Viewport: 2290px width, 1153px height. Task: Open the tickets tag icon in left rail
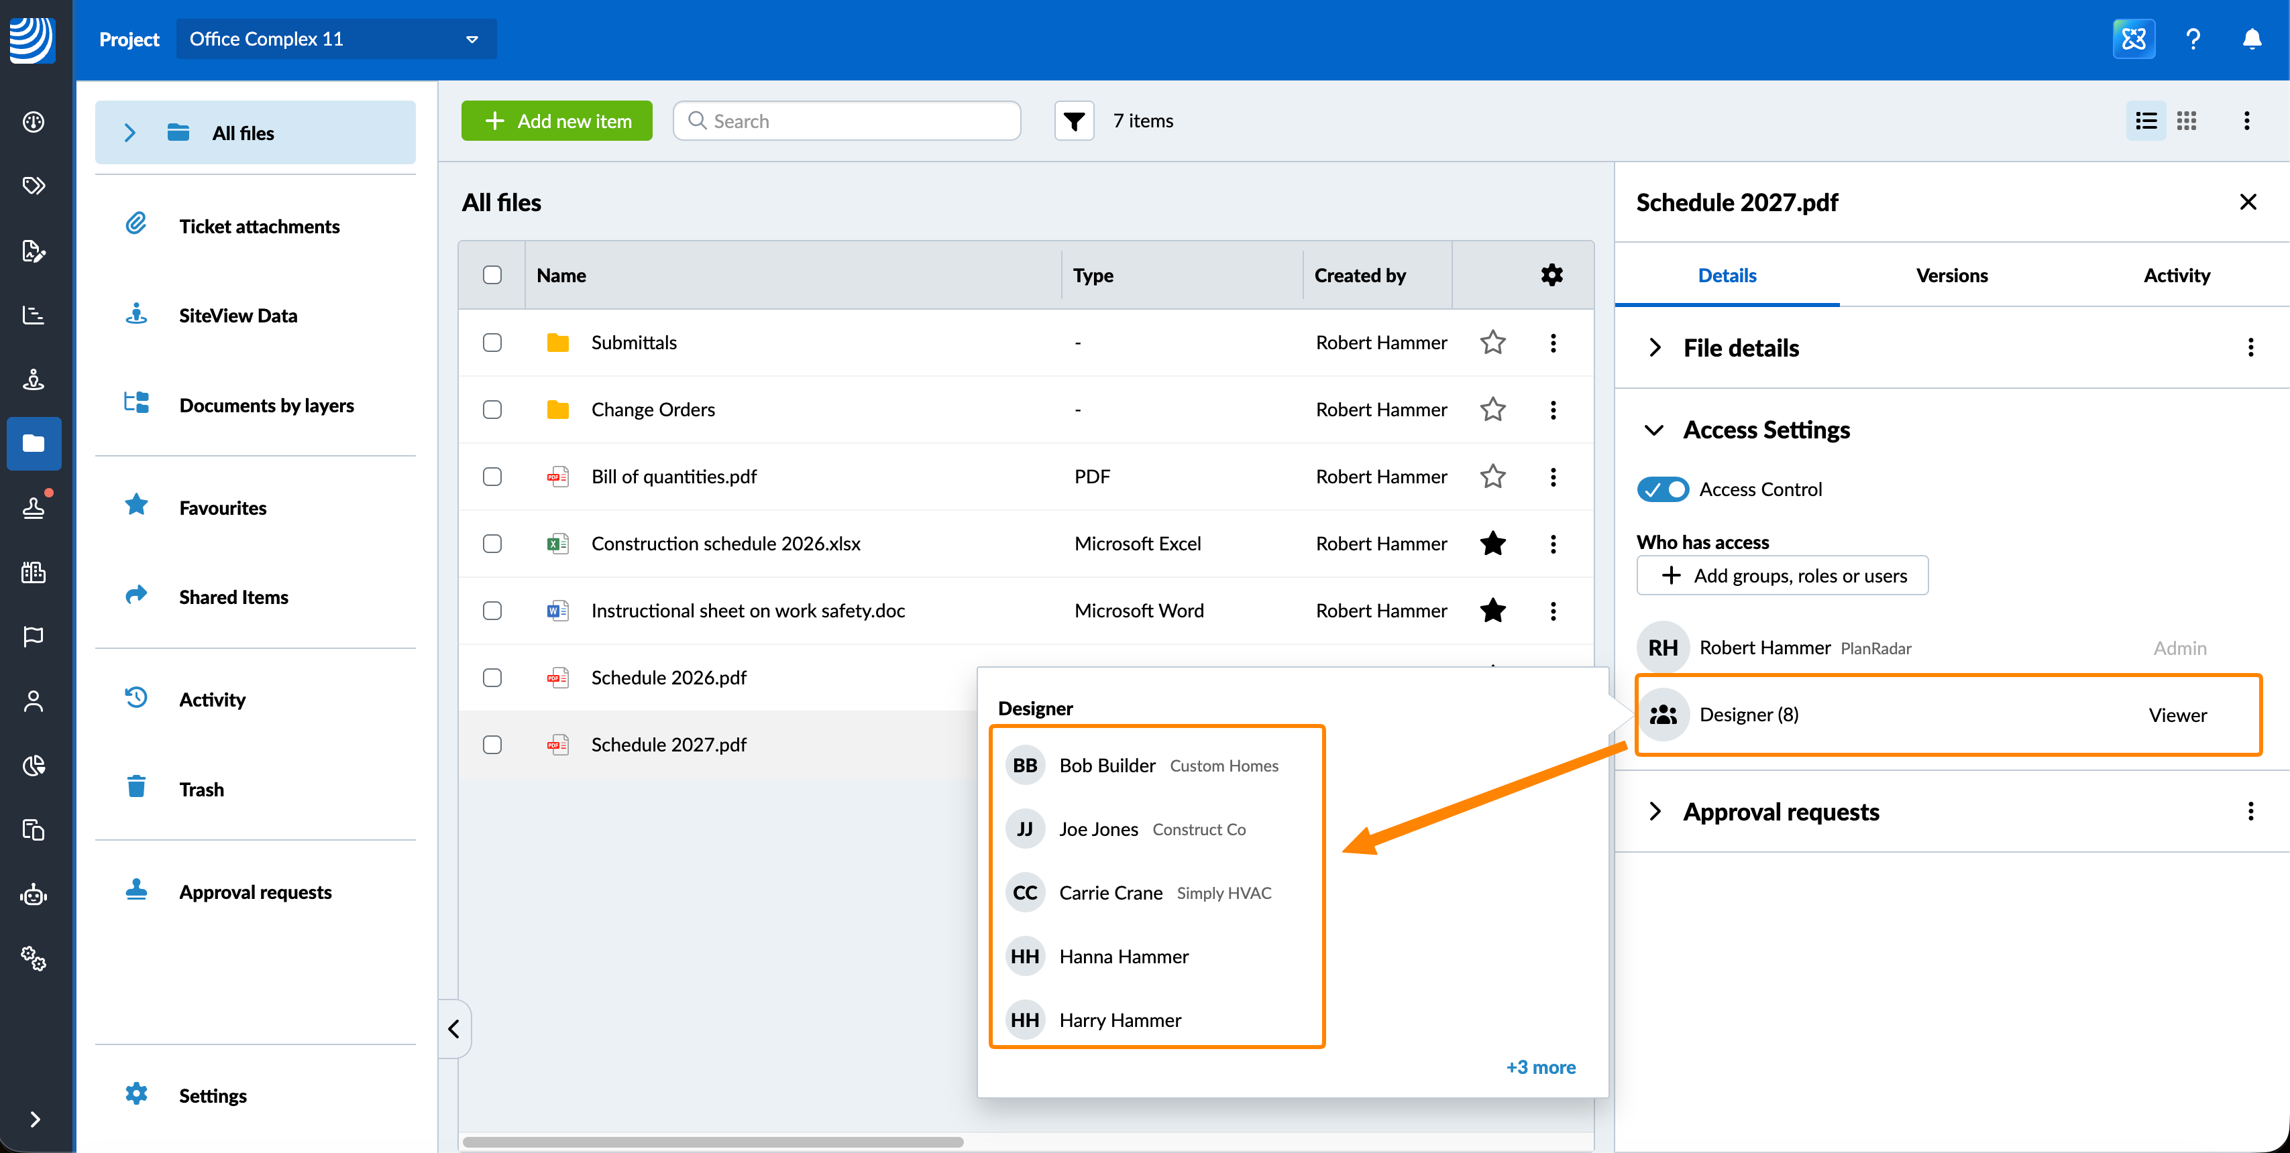(34, 186)
